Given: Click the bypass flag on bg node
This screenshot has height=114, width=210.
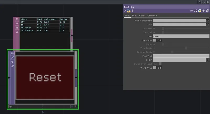Looking at the screenshot, I should [x=12, y=57].
